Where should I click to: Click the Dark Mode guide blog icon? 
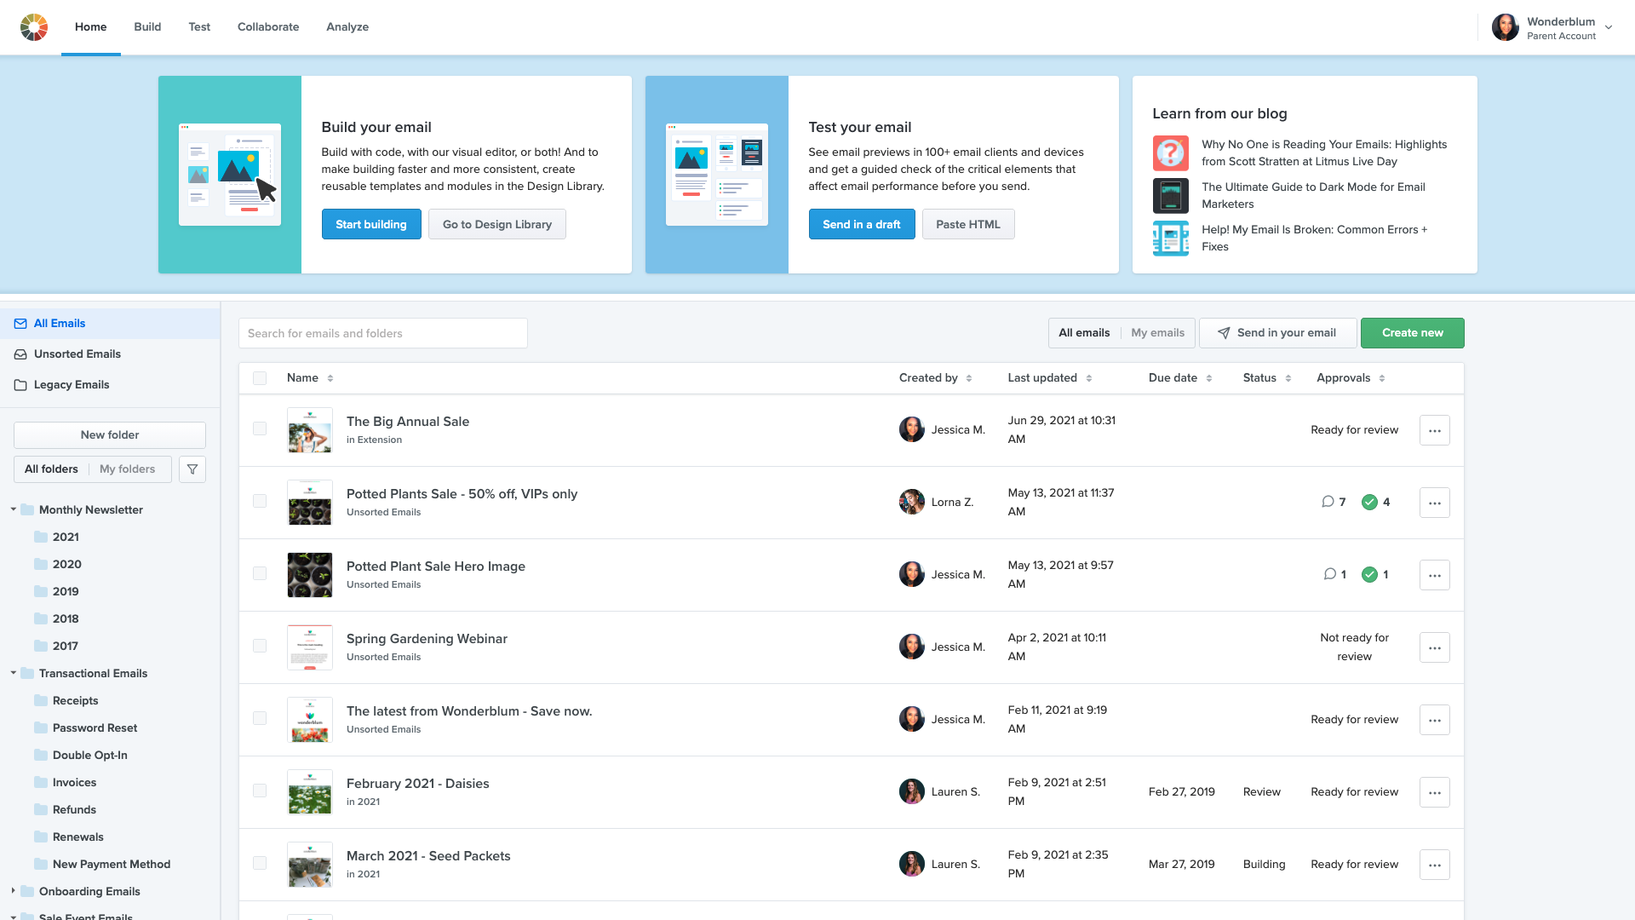click(1170, 195)
